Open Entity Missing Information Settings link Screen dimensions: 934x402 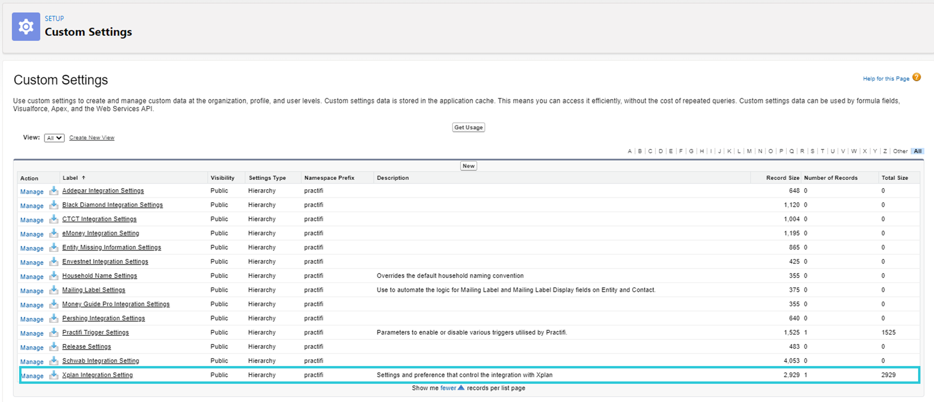point(112,247)
